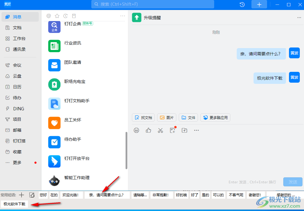Open 项目 in the sidebar
The image size is (304, 211).
point(20,119)
